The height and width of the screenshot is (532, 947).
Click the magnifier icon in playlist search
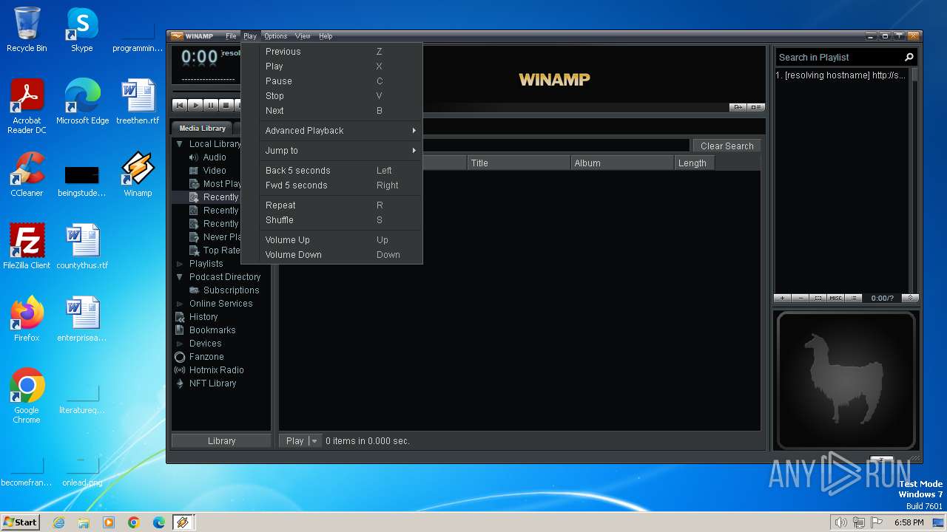point(909,57)
